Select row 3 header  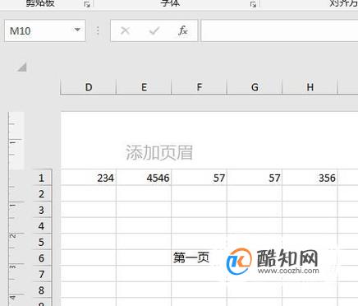click(x=42, y=210)
